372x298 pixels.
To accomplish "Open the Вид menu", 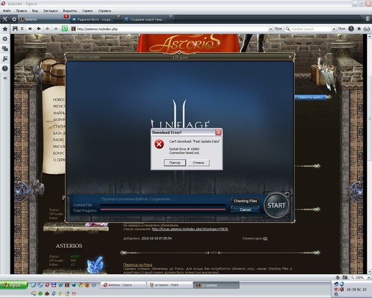I will (35, 11).
